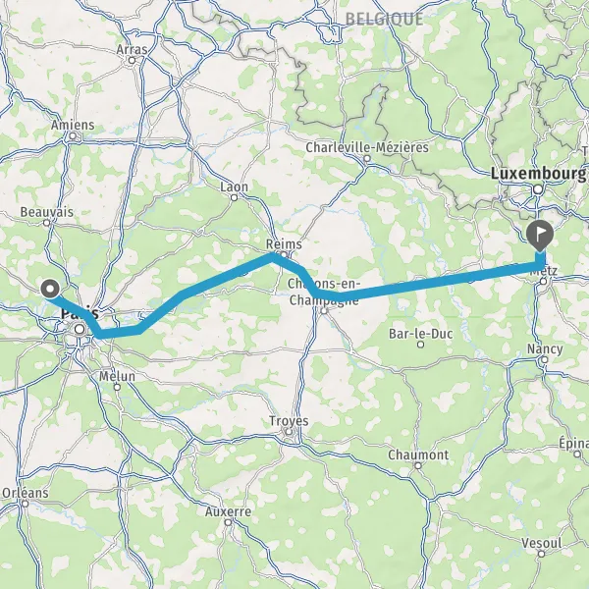Viewport: 589px width, 589px height.
Task: Click the Chaumont city label
Action: pyautogui.click(x=418, y=455)
